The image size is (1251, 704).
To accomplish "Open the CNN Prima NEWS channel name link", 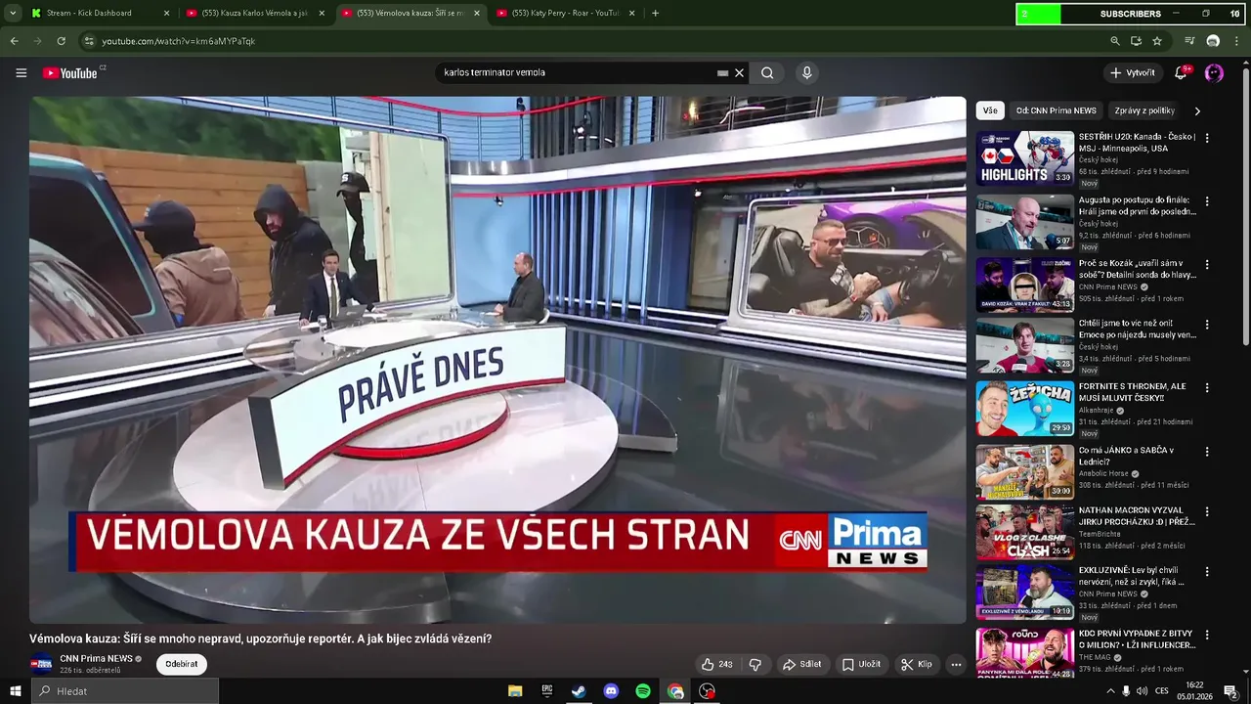I will [x=96, y=659].
